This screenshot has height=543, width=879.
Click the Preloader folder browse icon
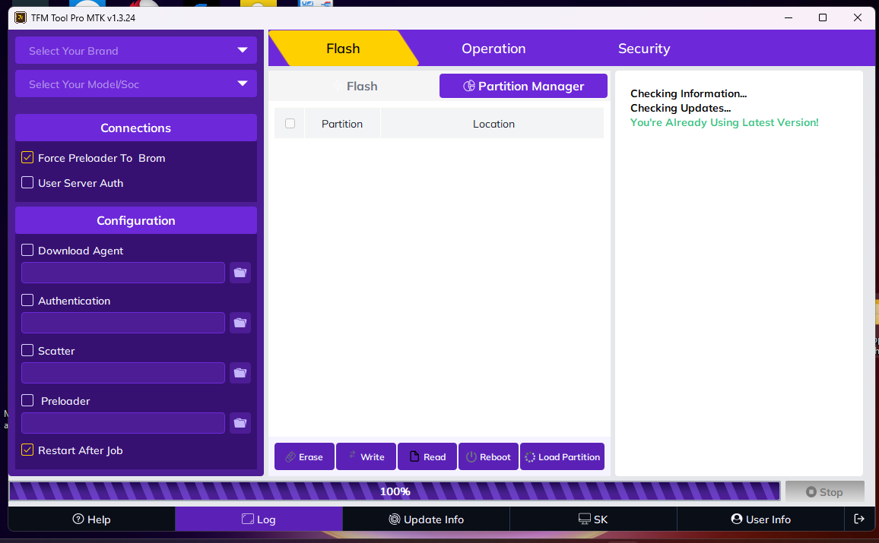(x=240, y=423)
